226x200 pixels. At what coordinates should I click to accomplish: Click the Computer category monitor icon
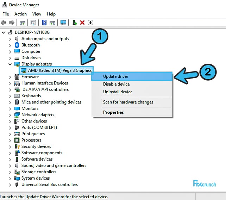(17, 51)
